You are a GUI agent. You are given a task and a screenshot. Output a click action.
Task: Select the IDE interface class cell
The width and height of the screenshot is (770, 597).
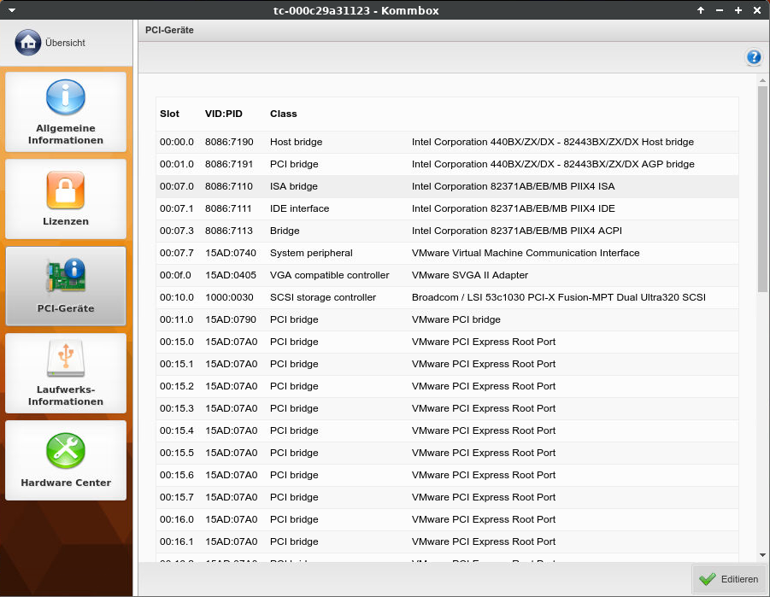[300, 208]
